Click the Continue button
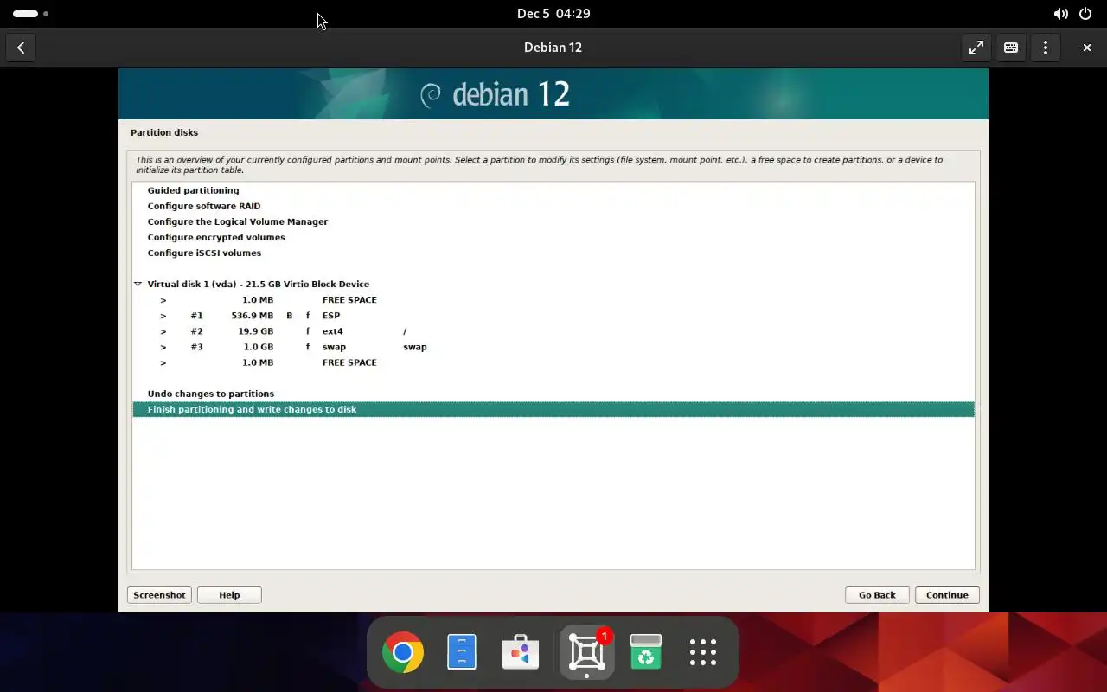Viewport: 1107px width, 692px height. click(947, 595)
